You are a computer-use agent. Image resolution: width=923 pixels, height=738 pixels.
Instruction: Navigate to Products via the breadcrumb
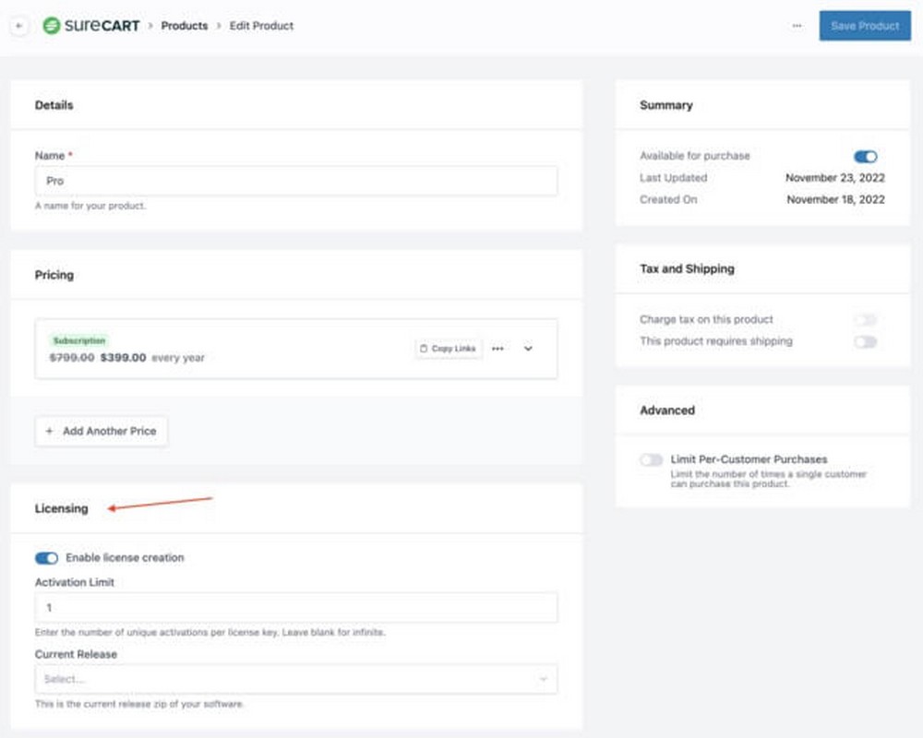184,26
